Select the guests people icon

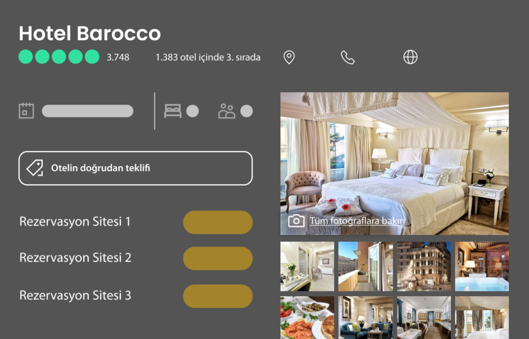(x=226, y=111)
